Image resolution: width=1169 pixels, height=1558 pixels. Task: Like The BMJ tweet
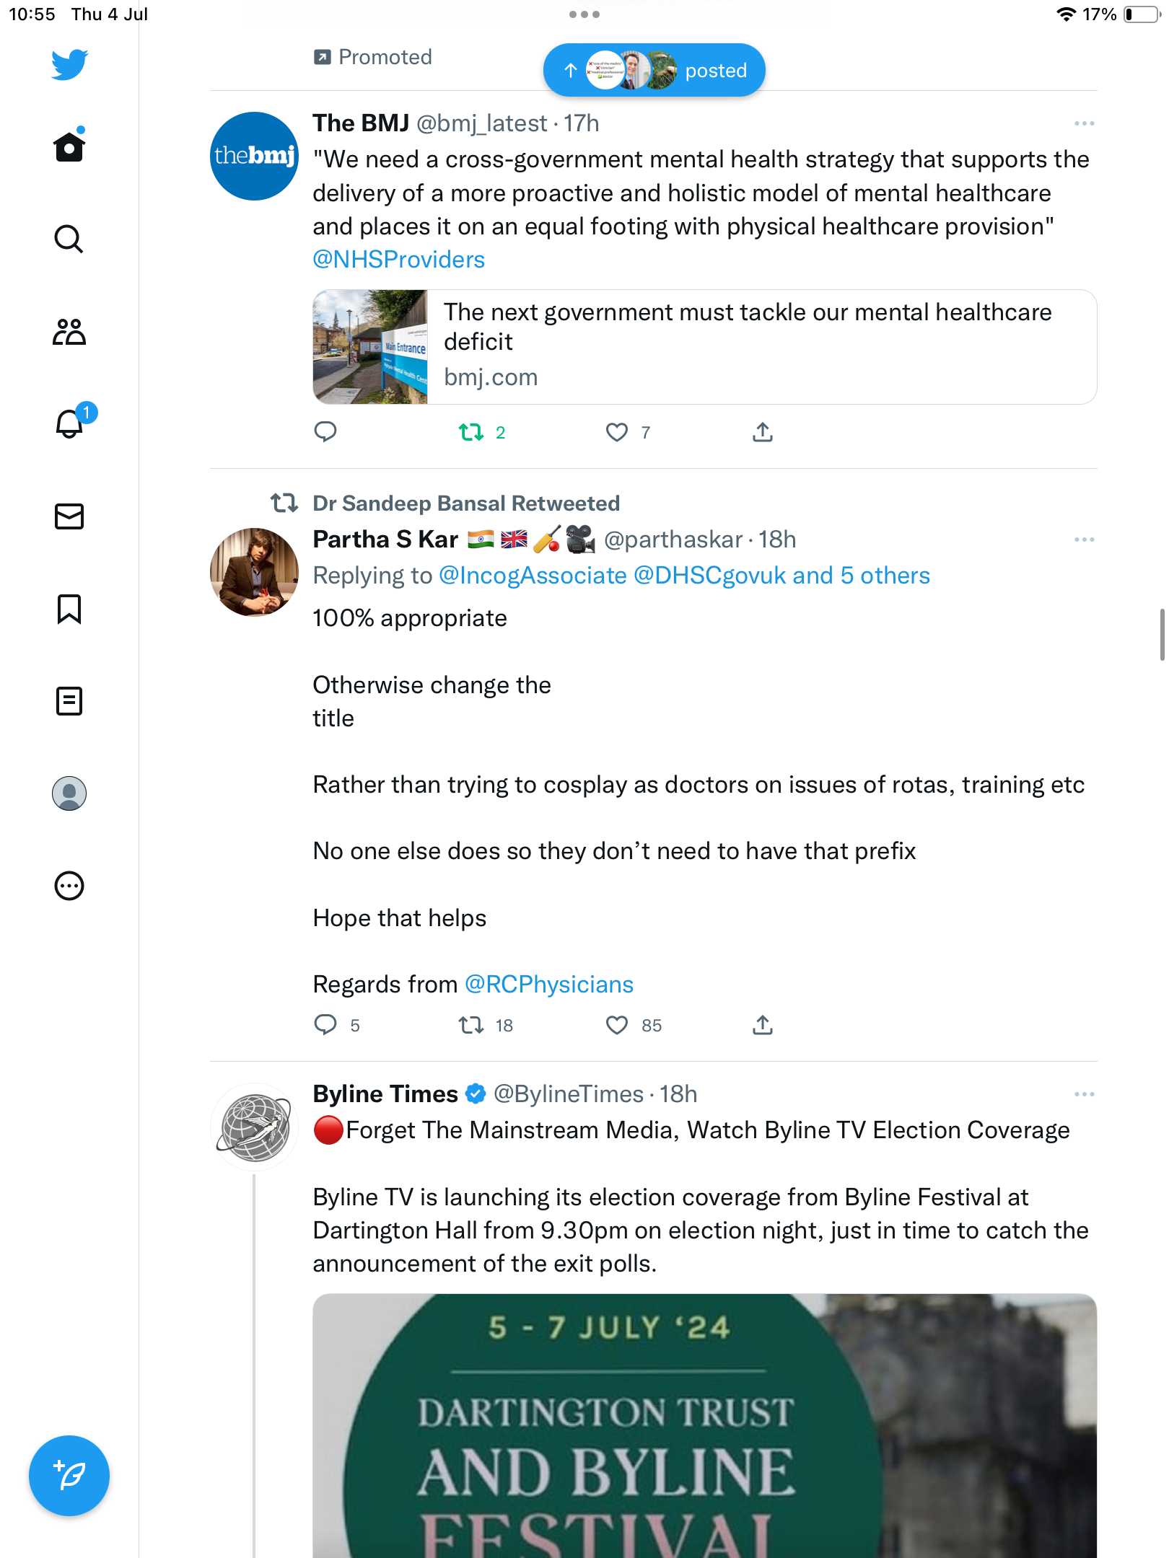click(617, 433)
